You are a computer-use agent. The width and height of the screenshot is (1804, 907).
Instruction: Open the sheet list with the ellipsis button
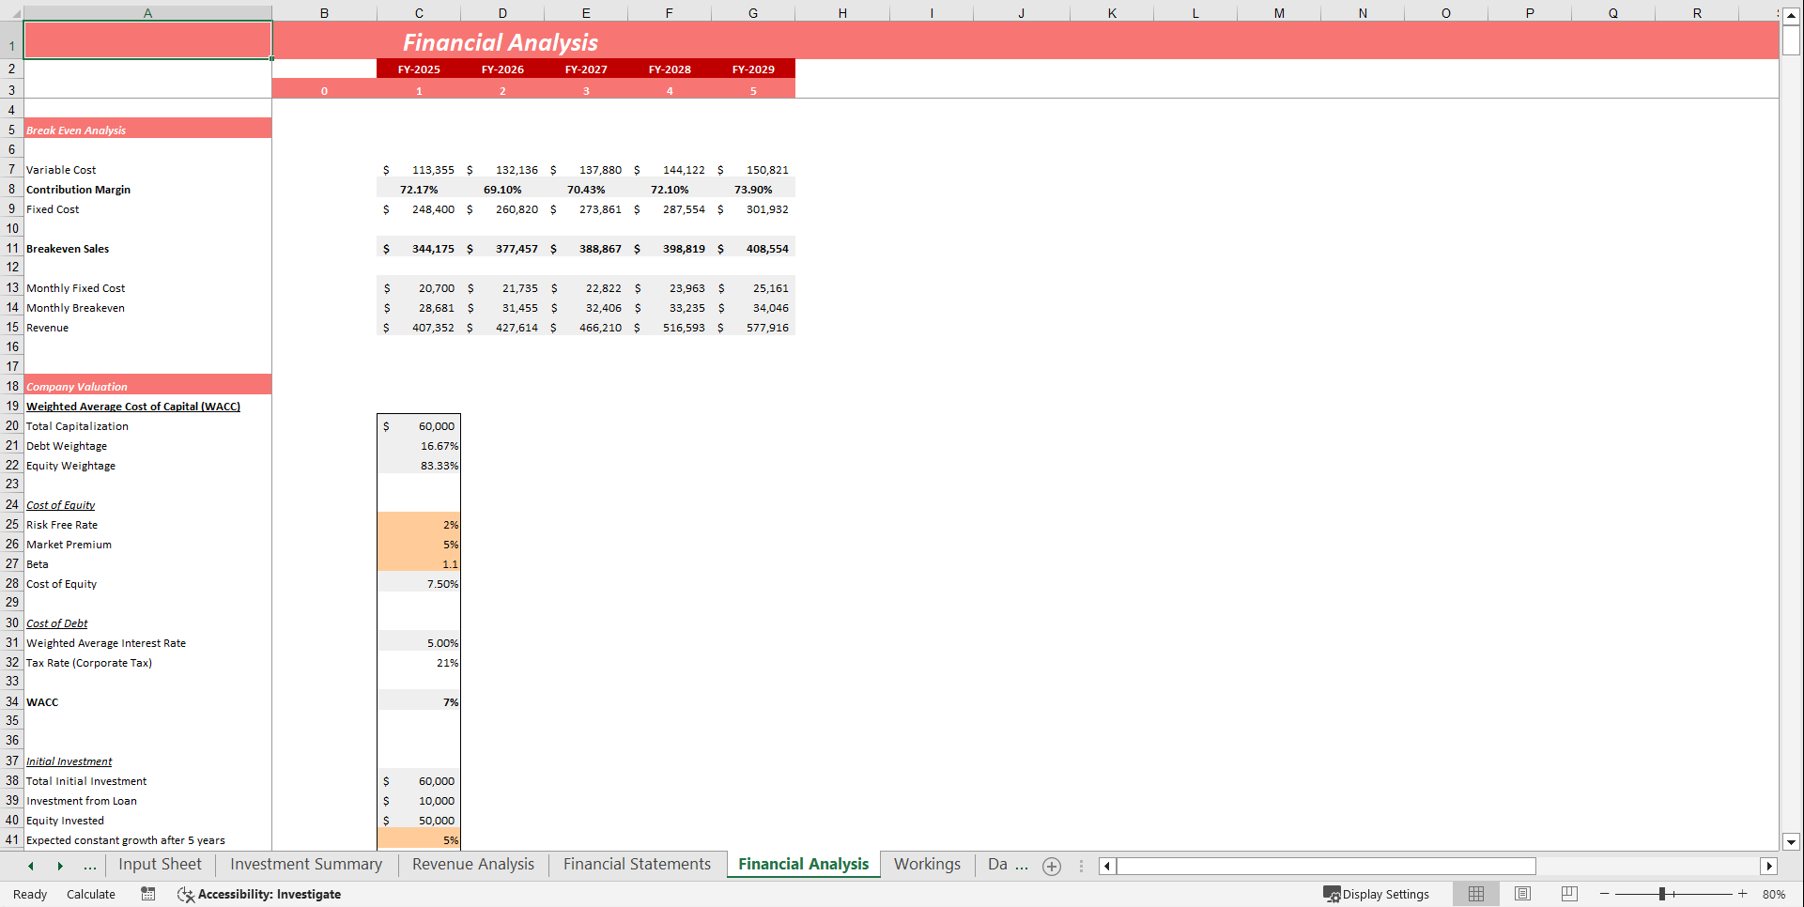tap(89, 866)
